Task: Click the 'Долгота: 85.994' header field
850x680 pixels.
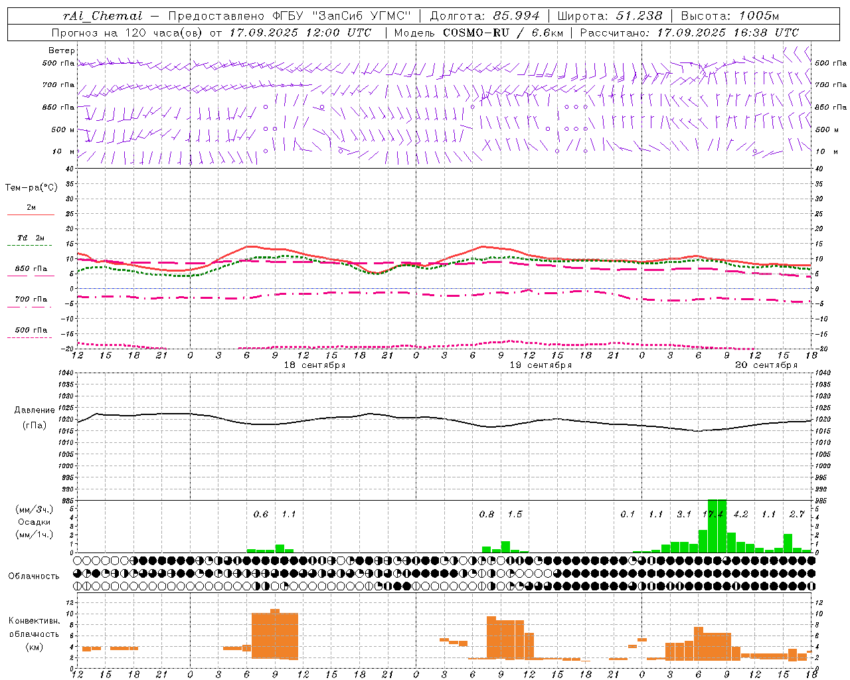Action: (484, 16)
